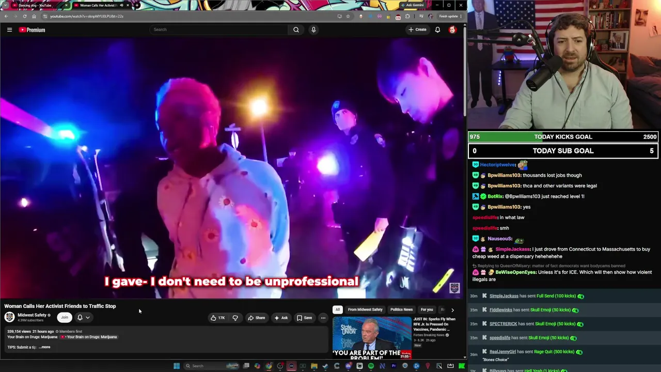The width and height of the screenshot is (661, 372).
Task: Click RealJennyGirl username in kicks feed
Action: pyautogui.click(x=502, y=352)
